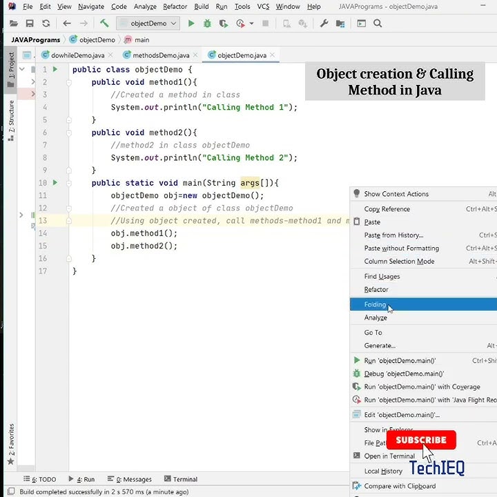497x497 pixels.
Task: Click the fold end marker on line 16
Action: click(69, 259)
